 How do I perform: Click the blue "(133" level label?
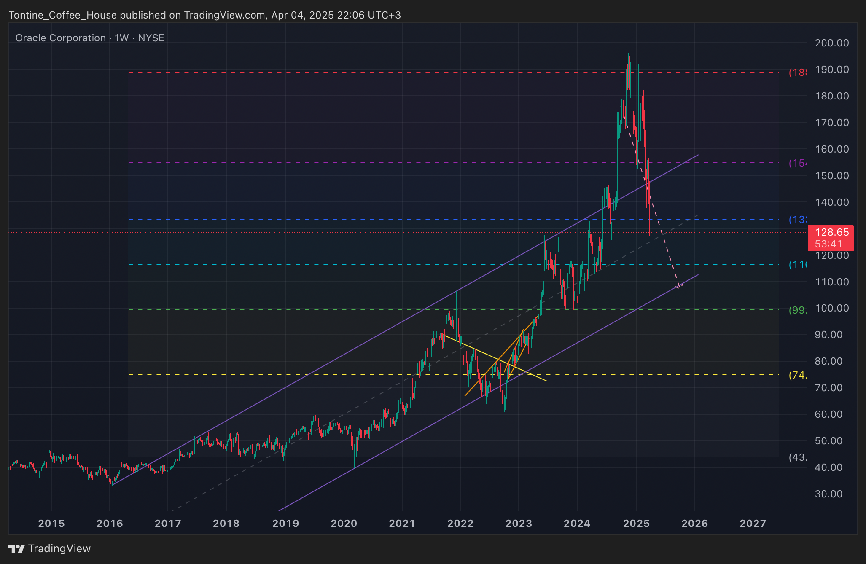(x=798, y=220)
